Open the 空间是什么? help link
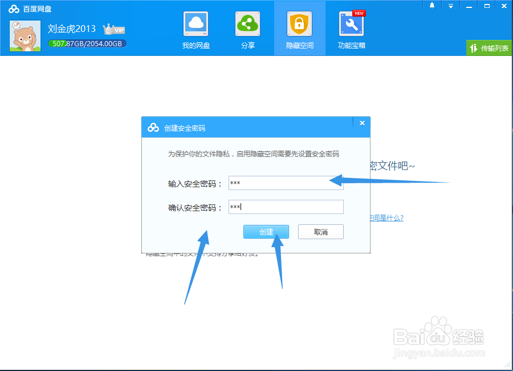 [386, 217]
